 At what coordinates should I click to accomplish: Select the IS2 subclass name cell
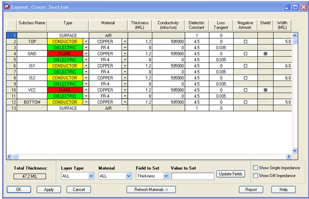click(x=32, y=78)
